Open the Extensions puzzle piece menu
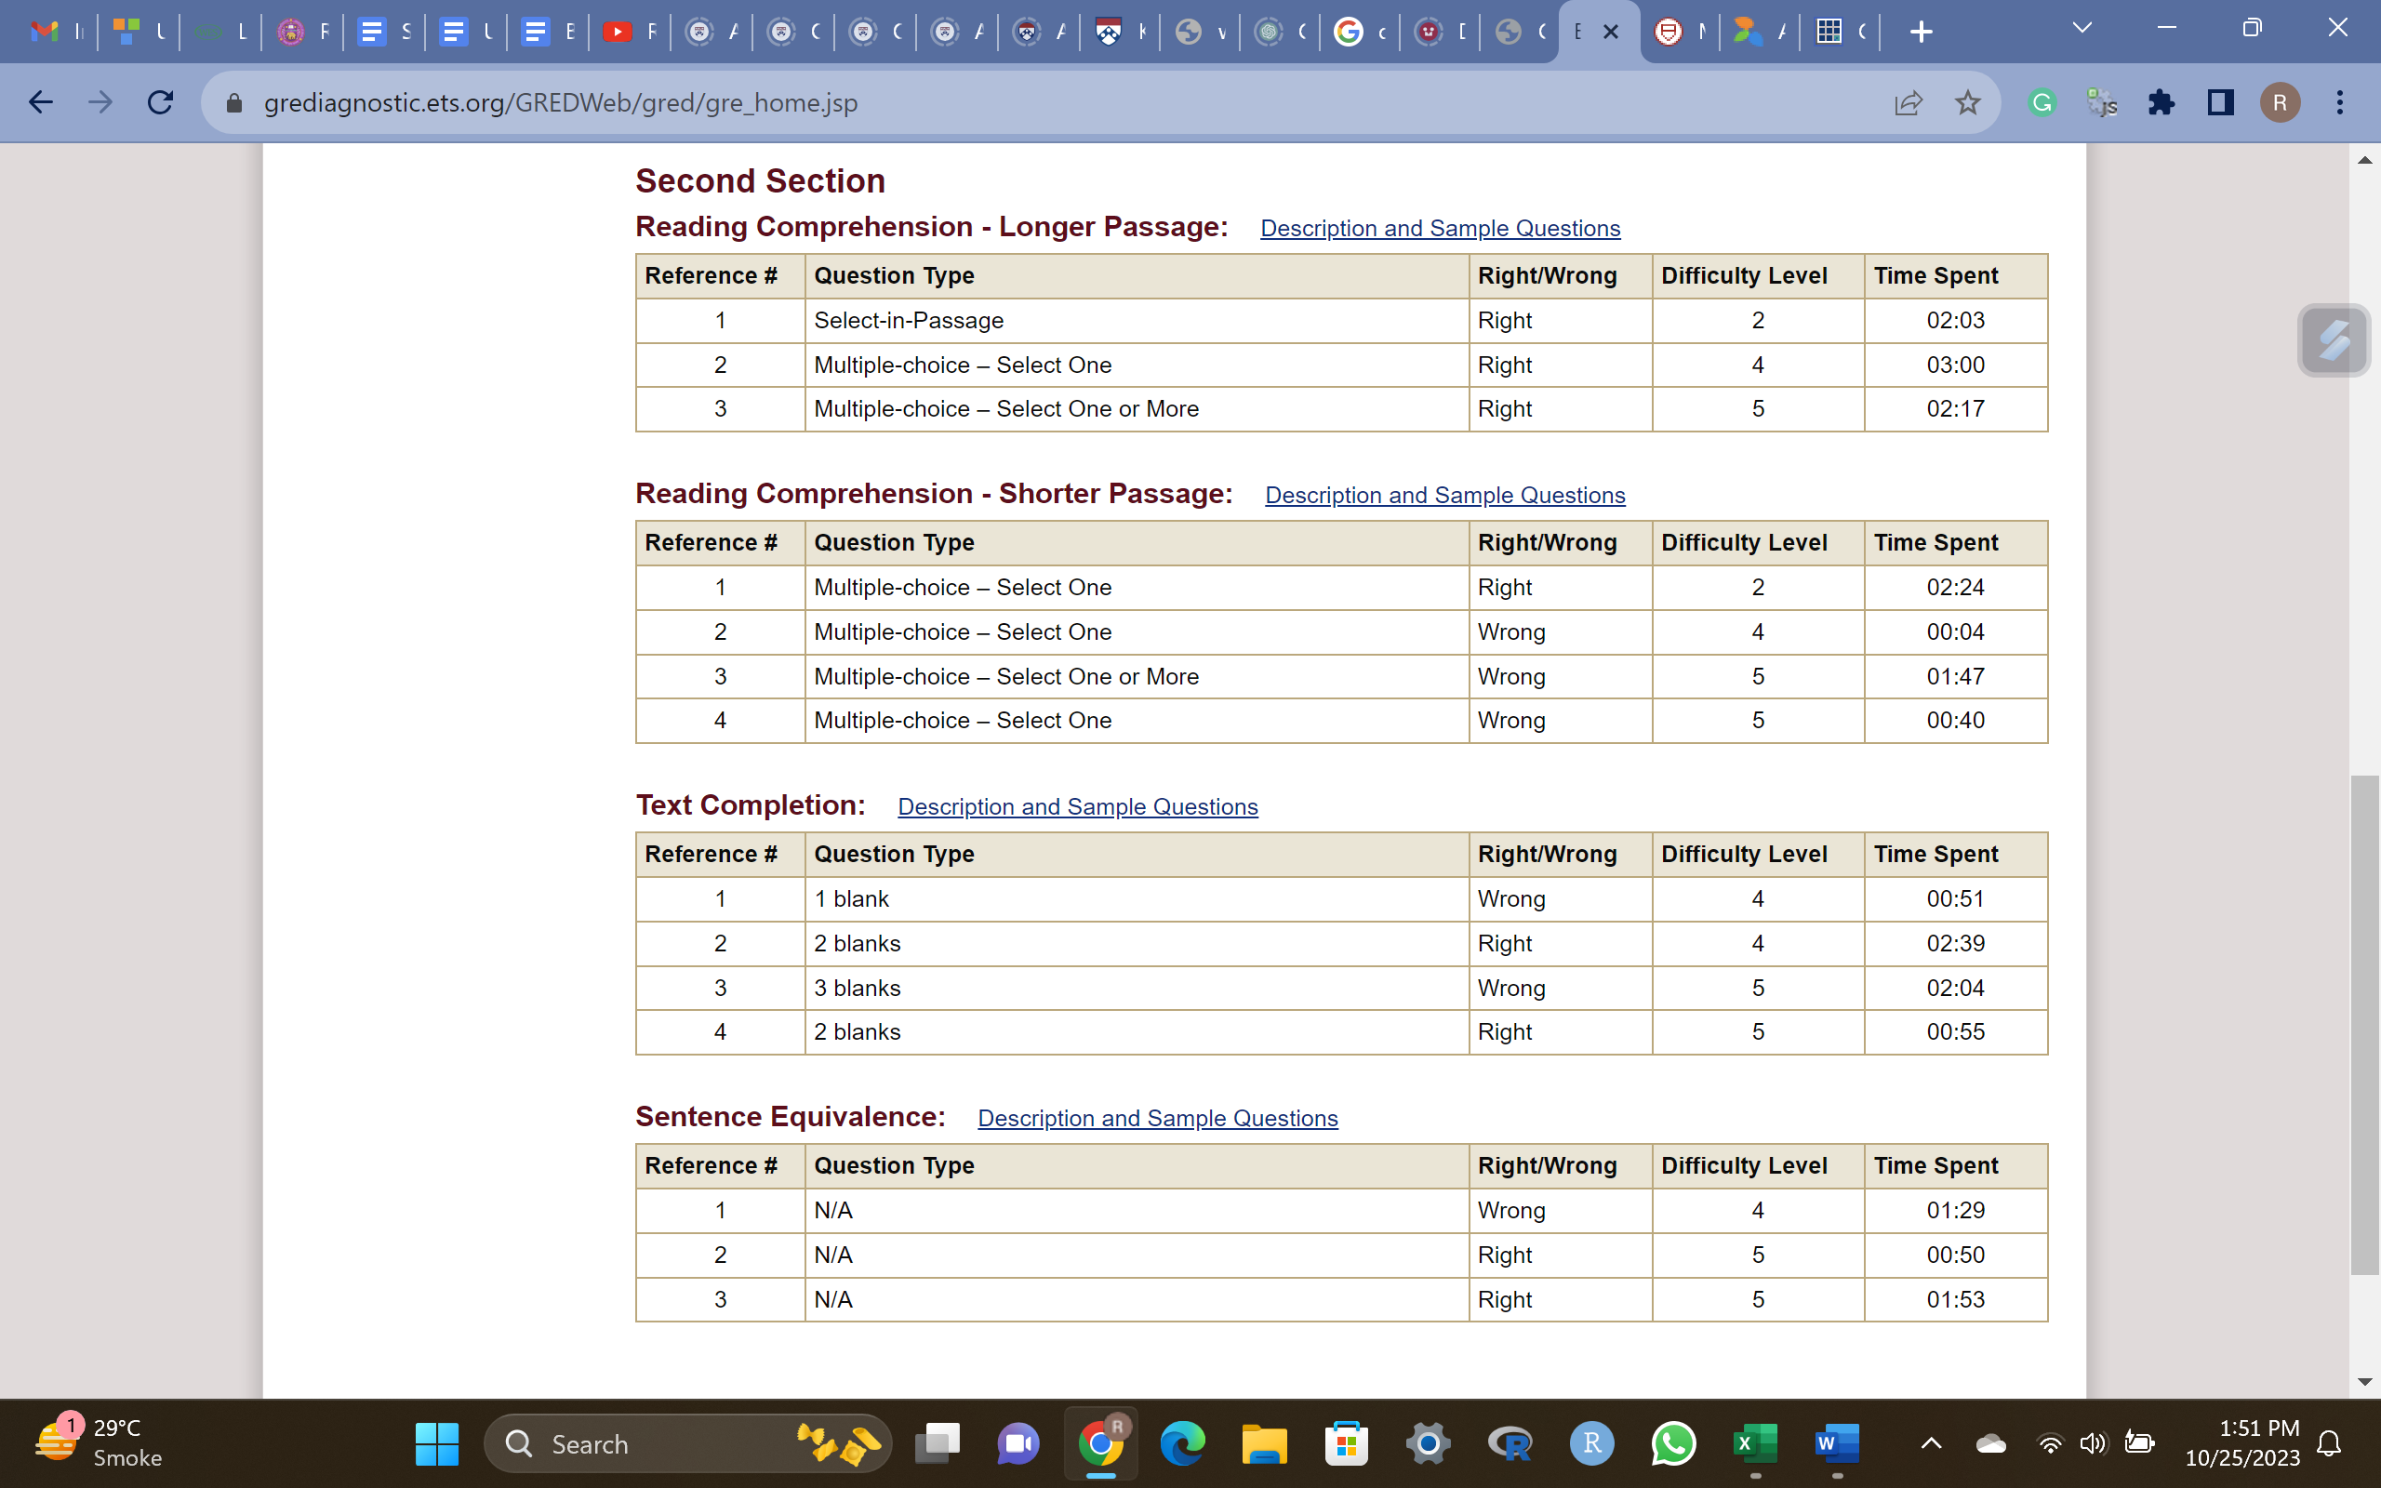The width and height of the screenshot is (2381, 1488). click(2161, 102)
